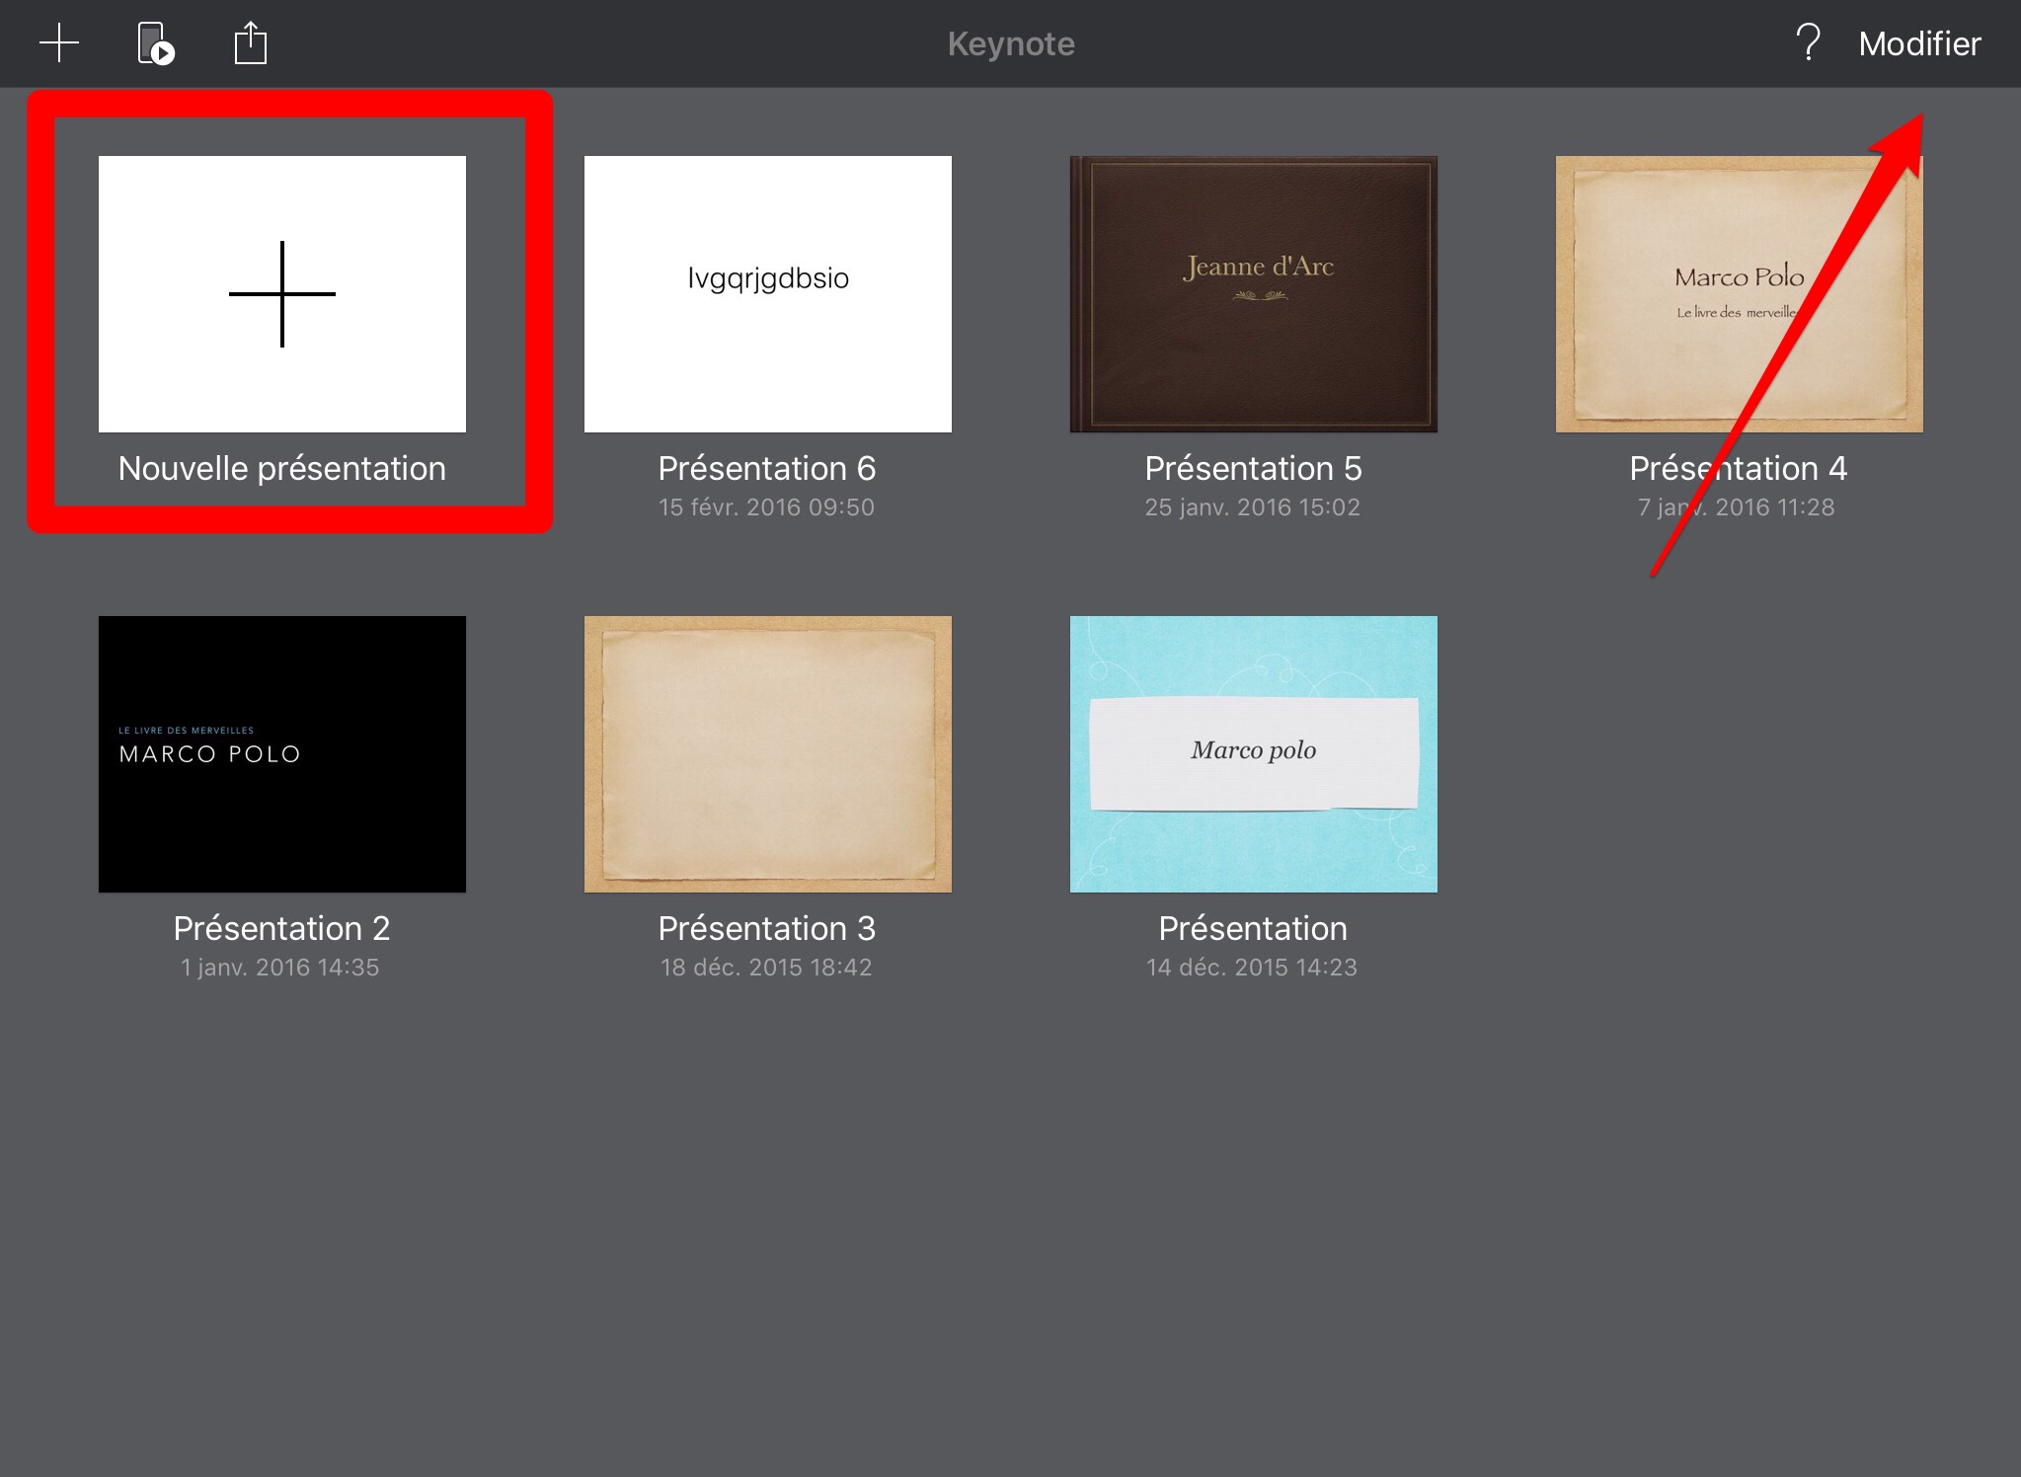This screenshot has width=2021, height=1477.
Task: Tap the share export icon
Action: (x=251, y=43)
